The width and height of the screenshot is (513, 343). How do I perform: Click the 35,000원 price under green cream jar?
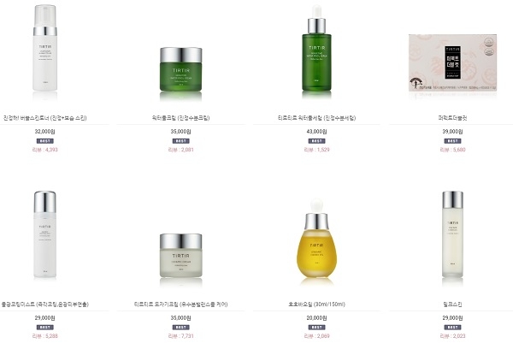click(181, 132)
